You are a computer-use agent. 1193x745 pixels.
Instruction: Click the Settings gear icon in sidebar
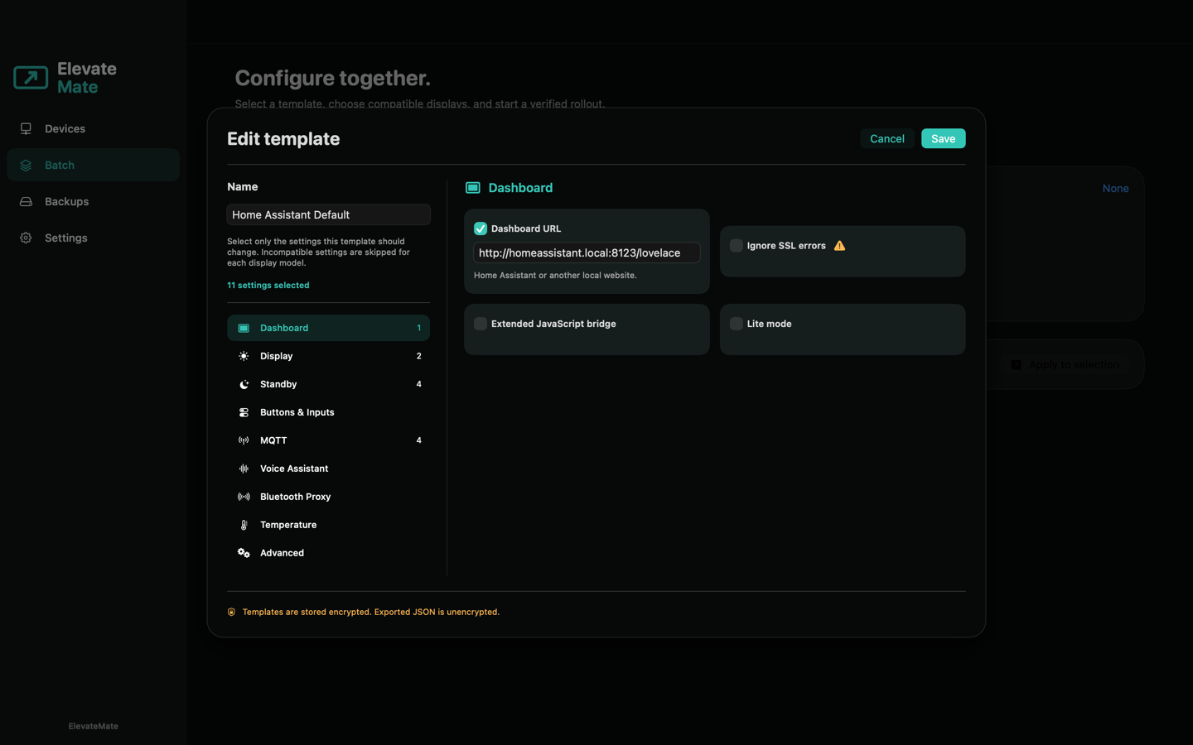[26, 238]
